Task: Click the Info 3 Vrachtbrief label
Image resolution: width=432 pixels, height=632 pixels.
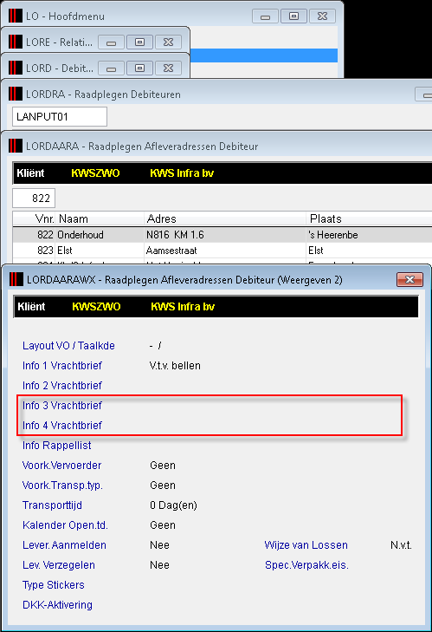Action: [62, 406]
